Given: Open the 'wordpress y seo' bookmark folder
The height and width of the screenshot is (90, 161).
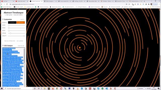Looking at the screenshot, I should 29,7.
